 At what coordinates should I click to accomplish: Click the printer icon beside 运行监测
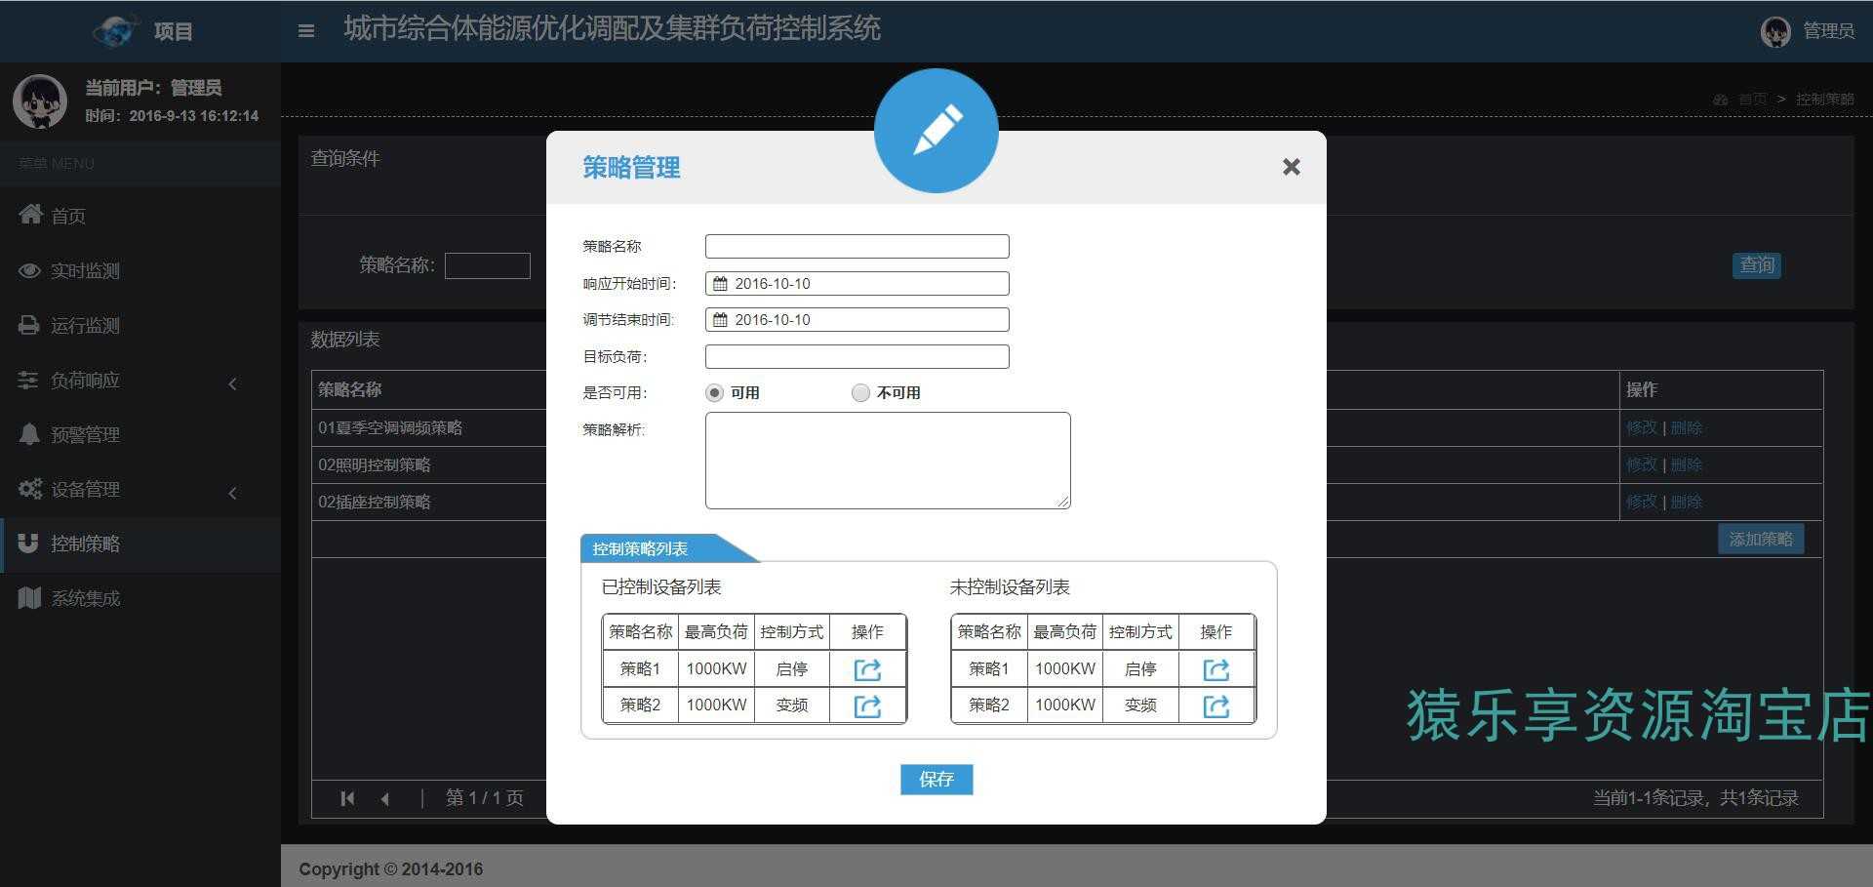(x=28, y=325)
